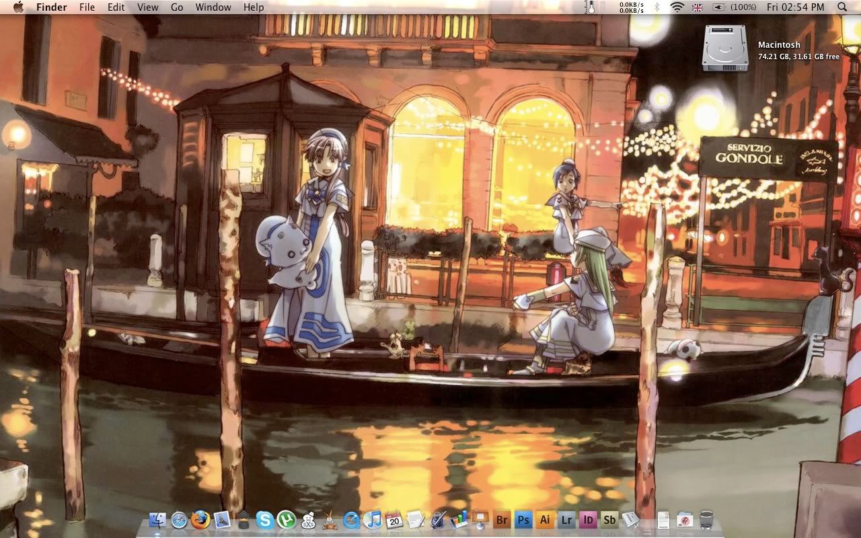
Task: Open iCal calendar in the Dock
Action: [394, 520]
